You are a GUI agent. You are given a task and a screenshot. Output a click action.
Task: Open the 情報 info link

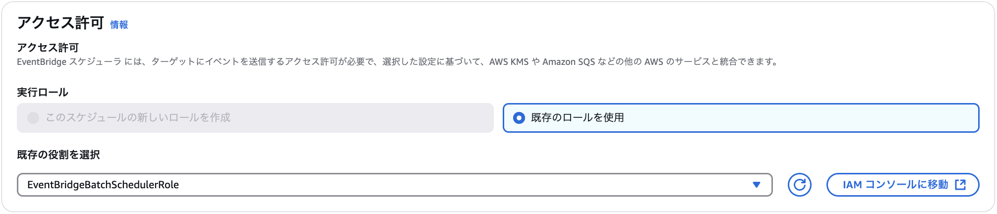(119, 25)
